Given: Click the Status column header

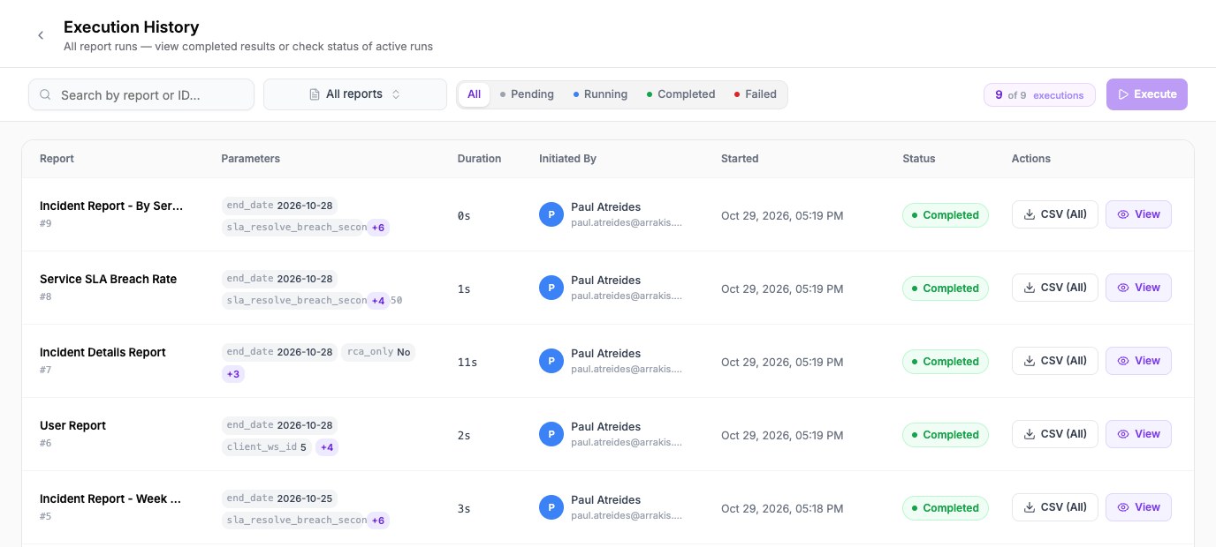Looking at the screenshot, I should (918, 159).
